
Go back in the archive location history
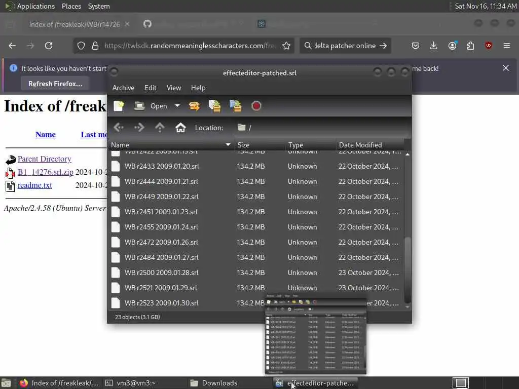pyautogui.click(x=119, y=127)
